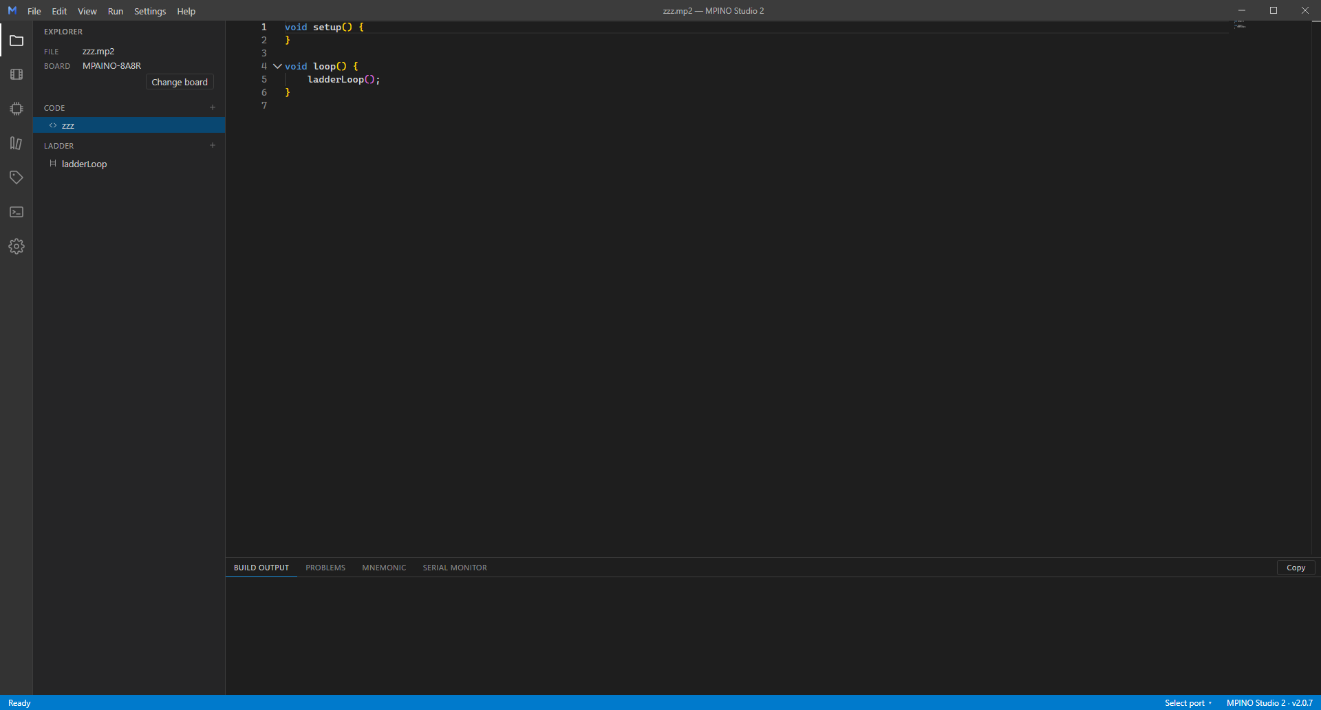Open the Explorer folder icon in sidebar
The width and height of the screenshot is (1321, 710).
pyautogui.click(x=17, y=41)
